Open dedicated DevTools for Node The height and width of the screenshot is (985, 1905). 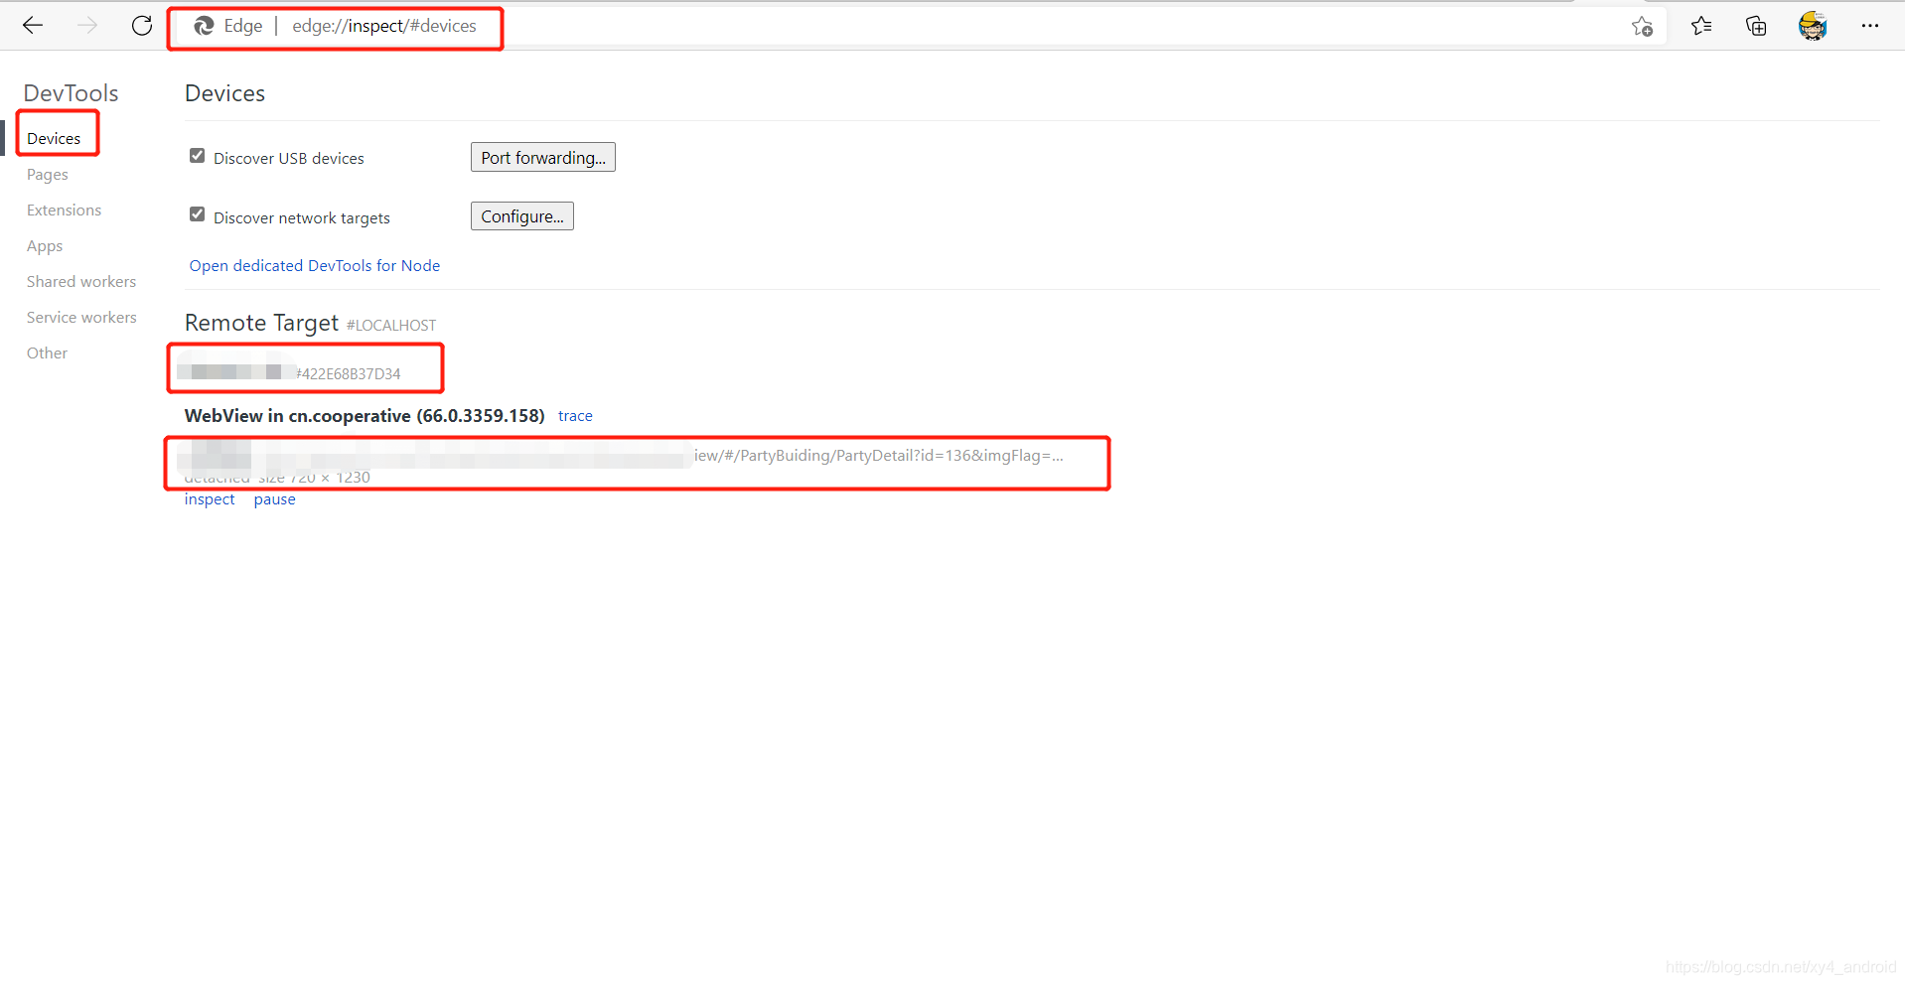(314, 265)
